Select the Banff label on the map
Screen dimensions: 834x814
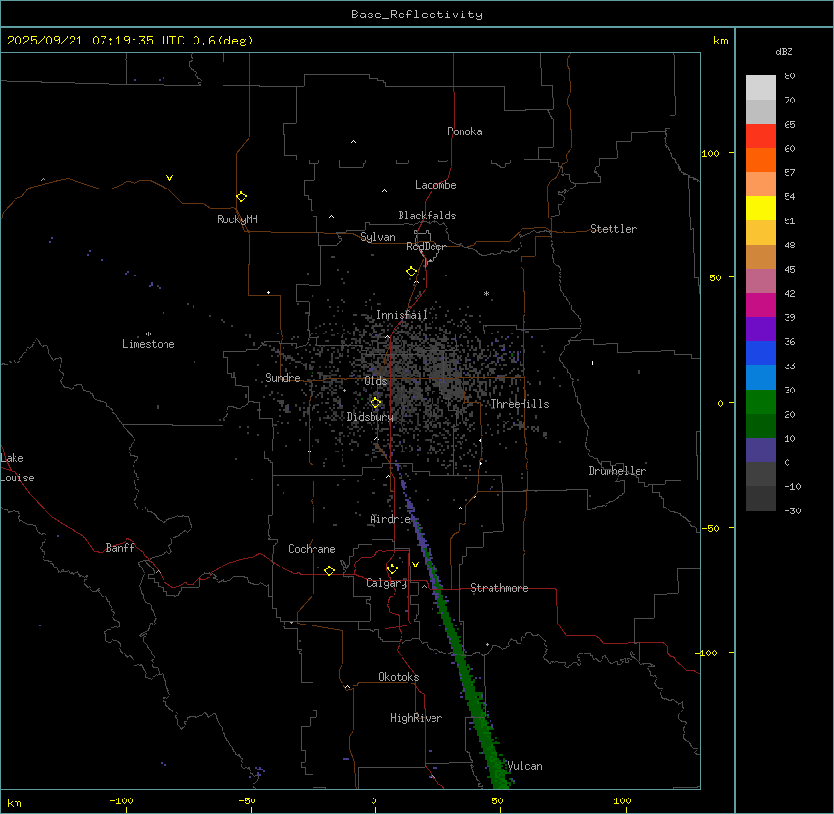point(120,548)
